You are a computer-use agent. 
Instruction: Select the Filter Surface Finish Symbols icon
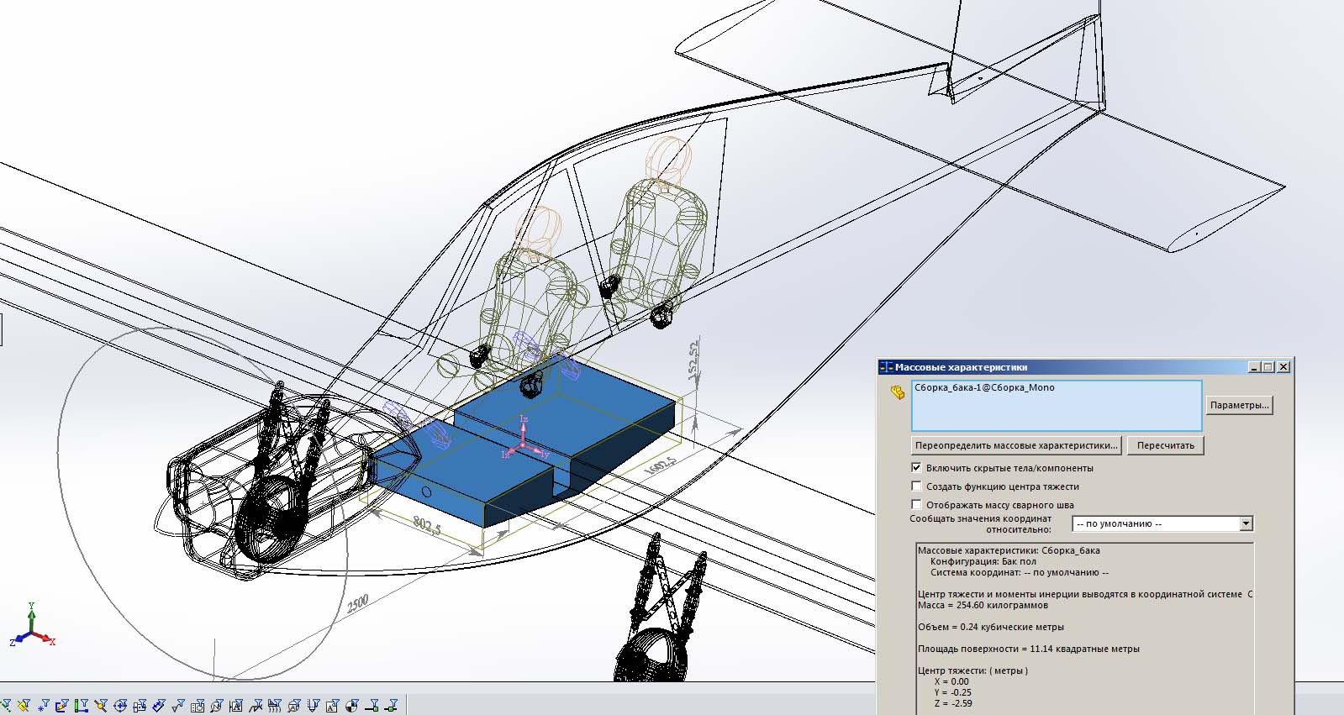click(178, 705)
